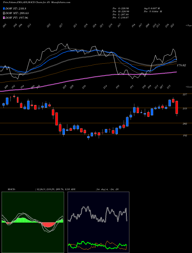Click the blue DOW ST legend swatch
192x253 pixels.
(x=4, y=8)
